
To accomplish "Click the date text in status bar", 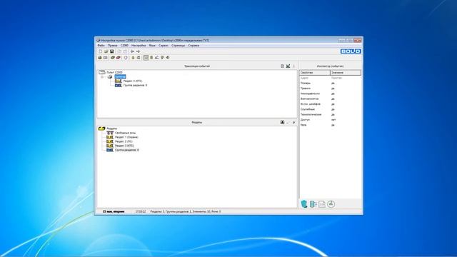I will coord(114,211).
